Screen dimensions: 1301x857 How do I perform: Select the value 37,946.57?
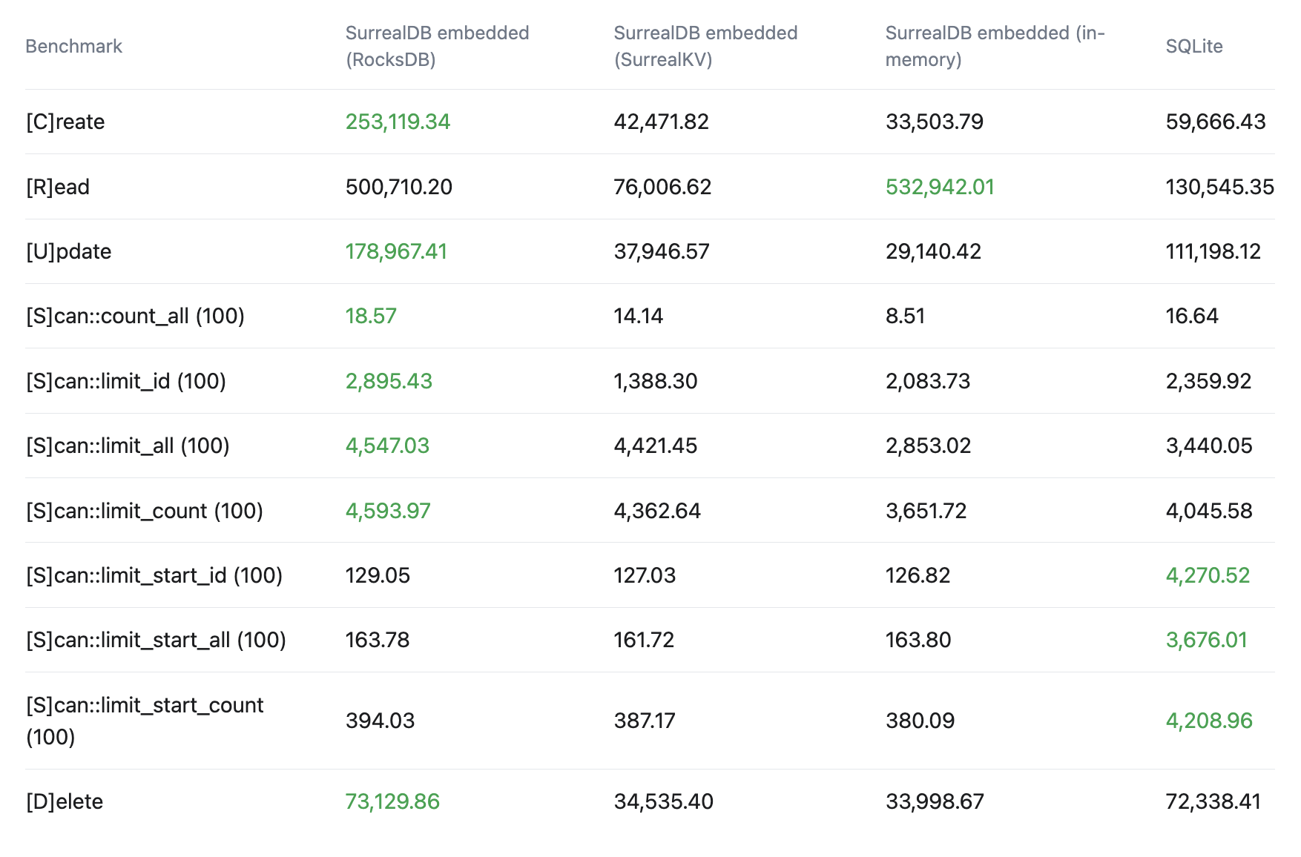pyautogui.click(x=662, y=251)
